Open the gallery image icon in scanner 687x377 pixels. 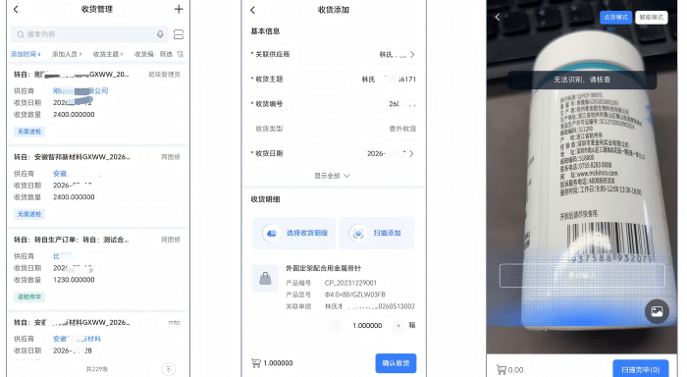[x=657, y=311]
